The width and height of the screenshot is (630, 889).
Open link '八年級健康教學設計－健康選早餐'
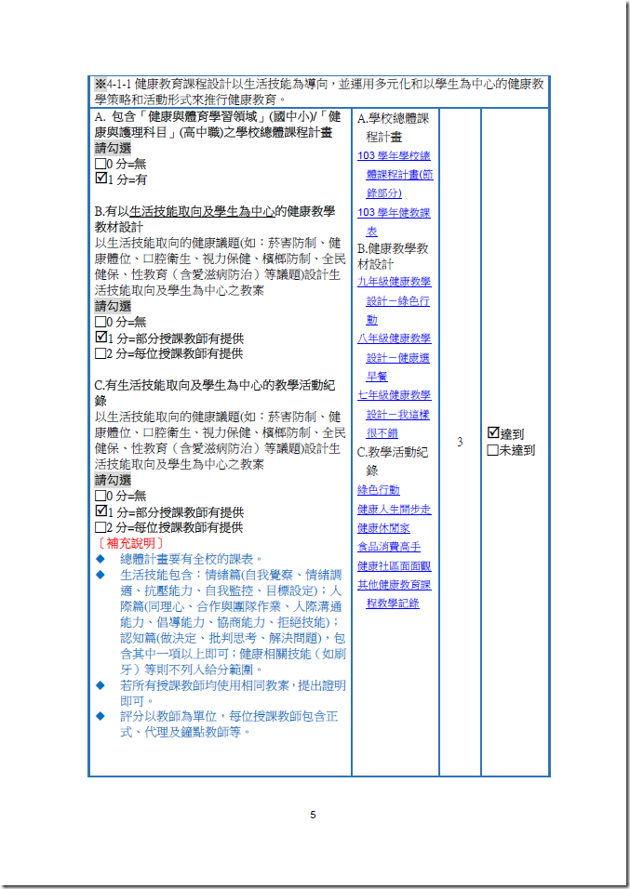pyautogui.click(x=394, y=357)
